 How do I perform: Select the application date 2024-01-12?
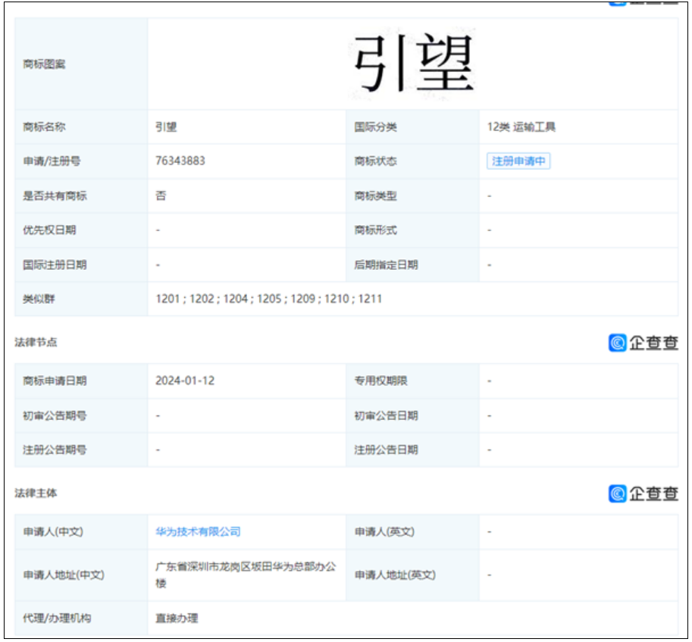(x=185, y=381)
